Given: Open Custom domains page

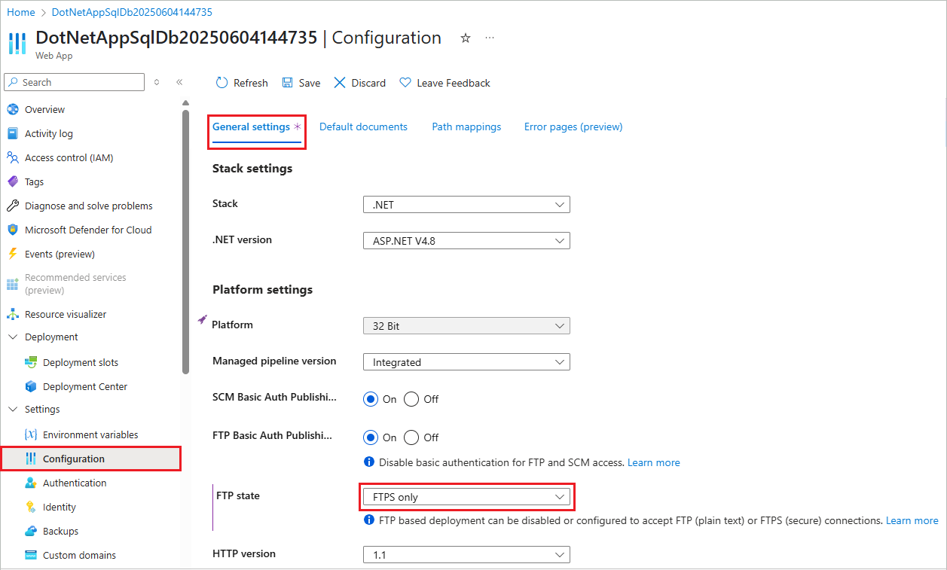Looking at the screenshot, I should (79, 555).
